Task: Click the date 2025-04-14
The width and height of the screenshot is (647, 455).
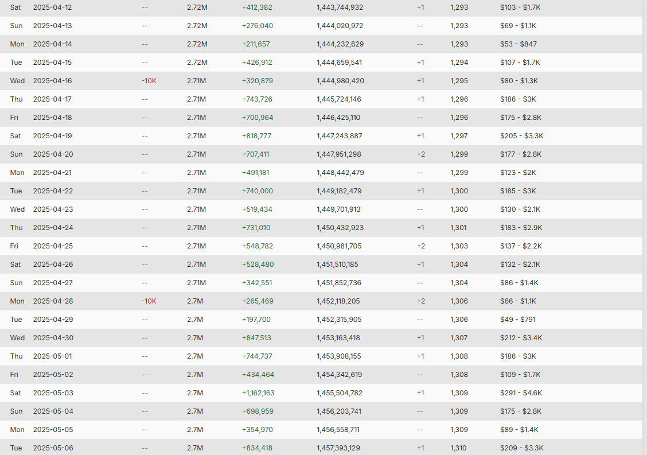Action: [52, 44]
